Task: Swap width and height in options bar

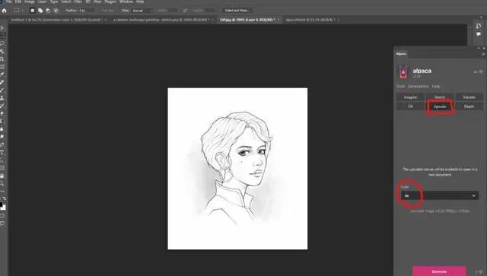Action: click(185, 10)
